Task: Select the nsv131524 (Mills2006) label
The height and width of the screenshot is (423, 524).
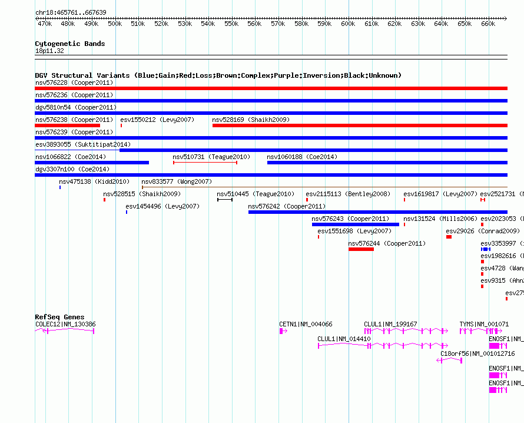Action: 440,219
